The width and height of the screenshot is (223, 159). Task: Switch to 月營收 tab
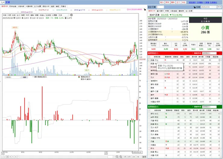[63, 6]
